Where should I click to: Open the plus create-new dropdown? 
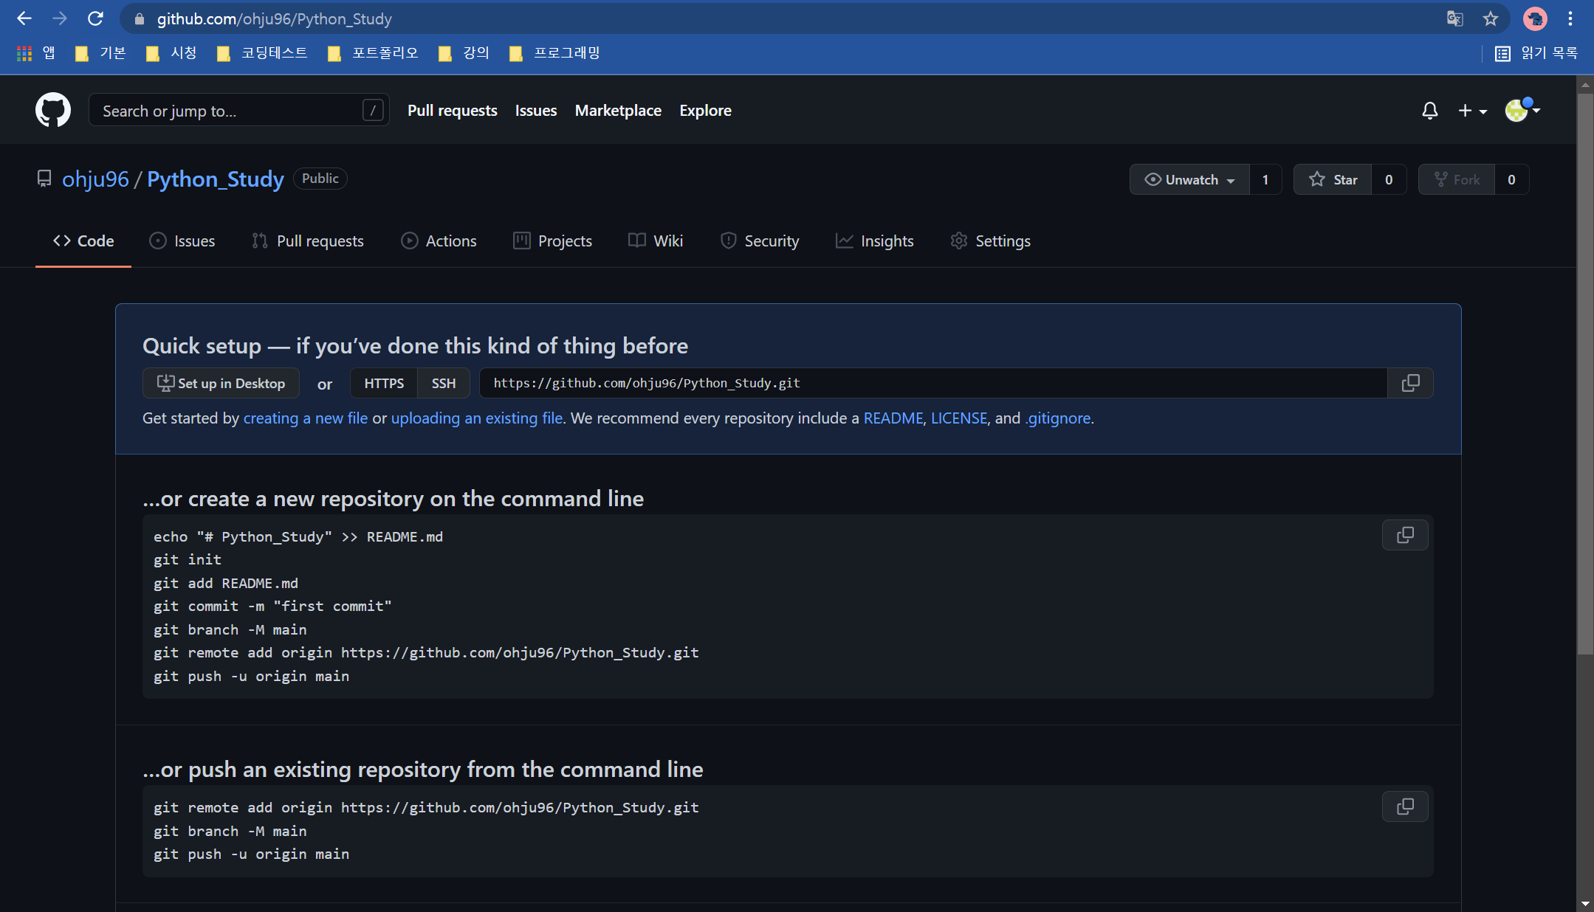pos(1471,111)
